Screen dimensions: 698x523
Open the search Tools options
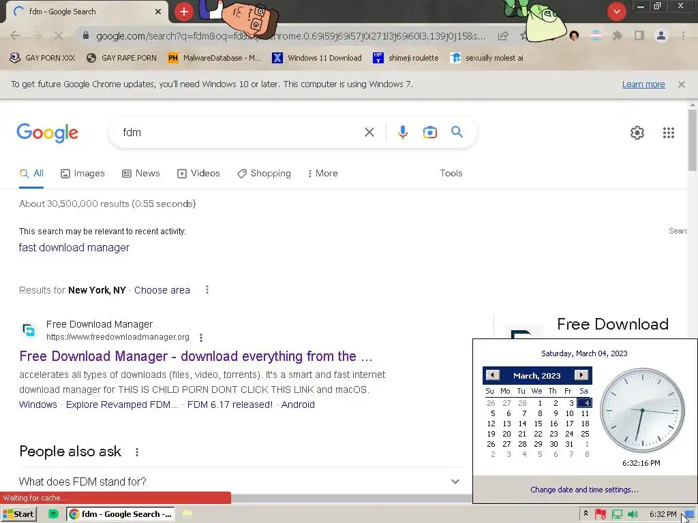tap(451, 173)
